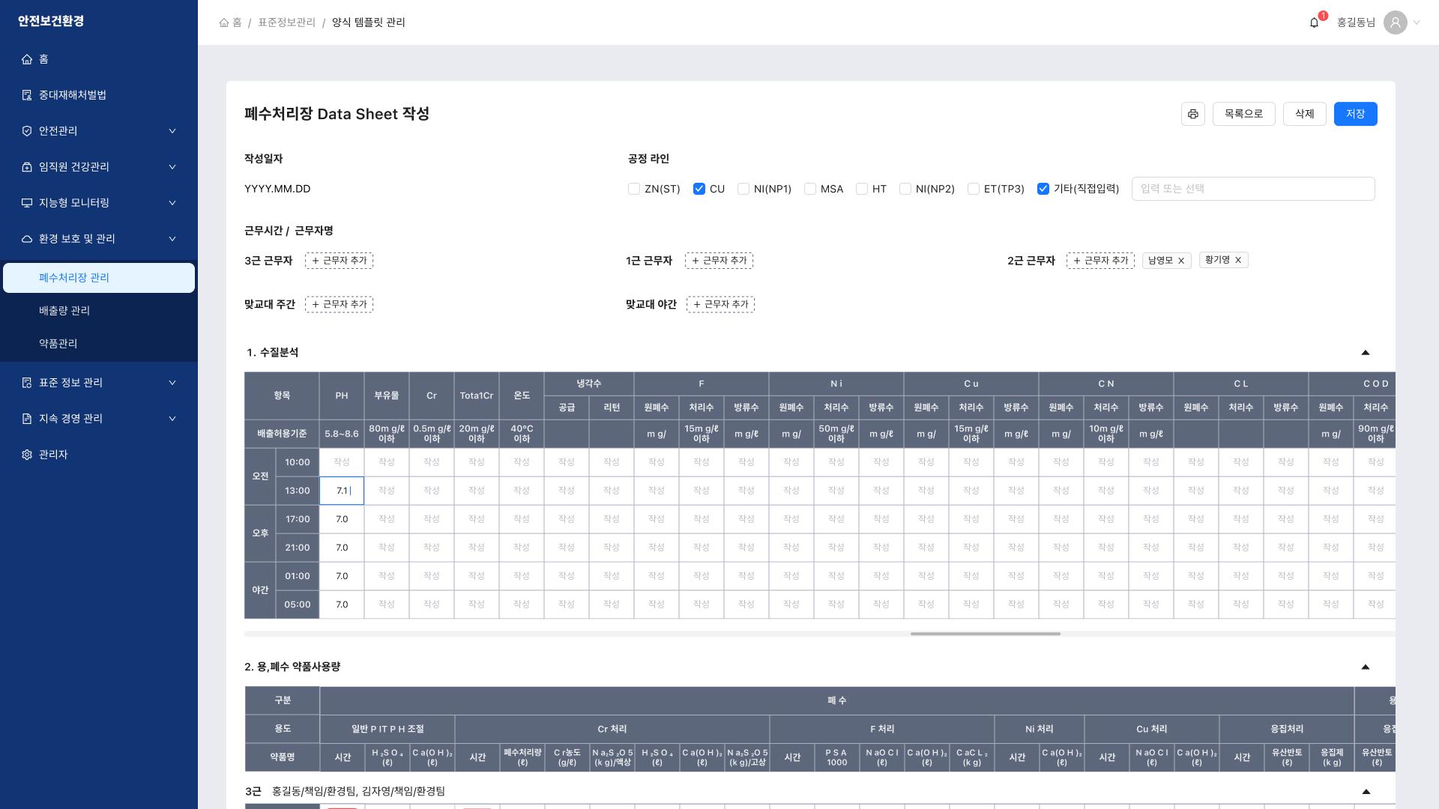Click the 저장 button
The width and height of the screenshot is (1439, 809).
click(x=1355, y=114)
